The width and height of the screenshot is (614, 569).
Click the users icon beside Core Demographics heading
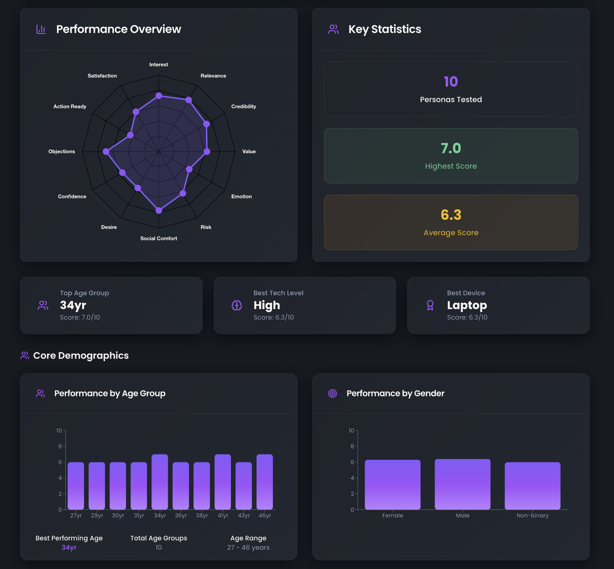click(25, 356)
